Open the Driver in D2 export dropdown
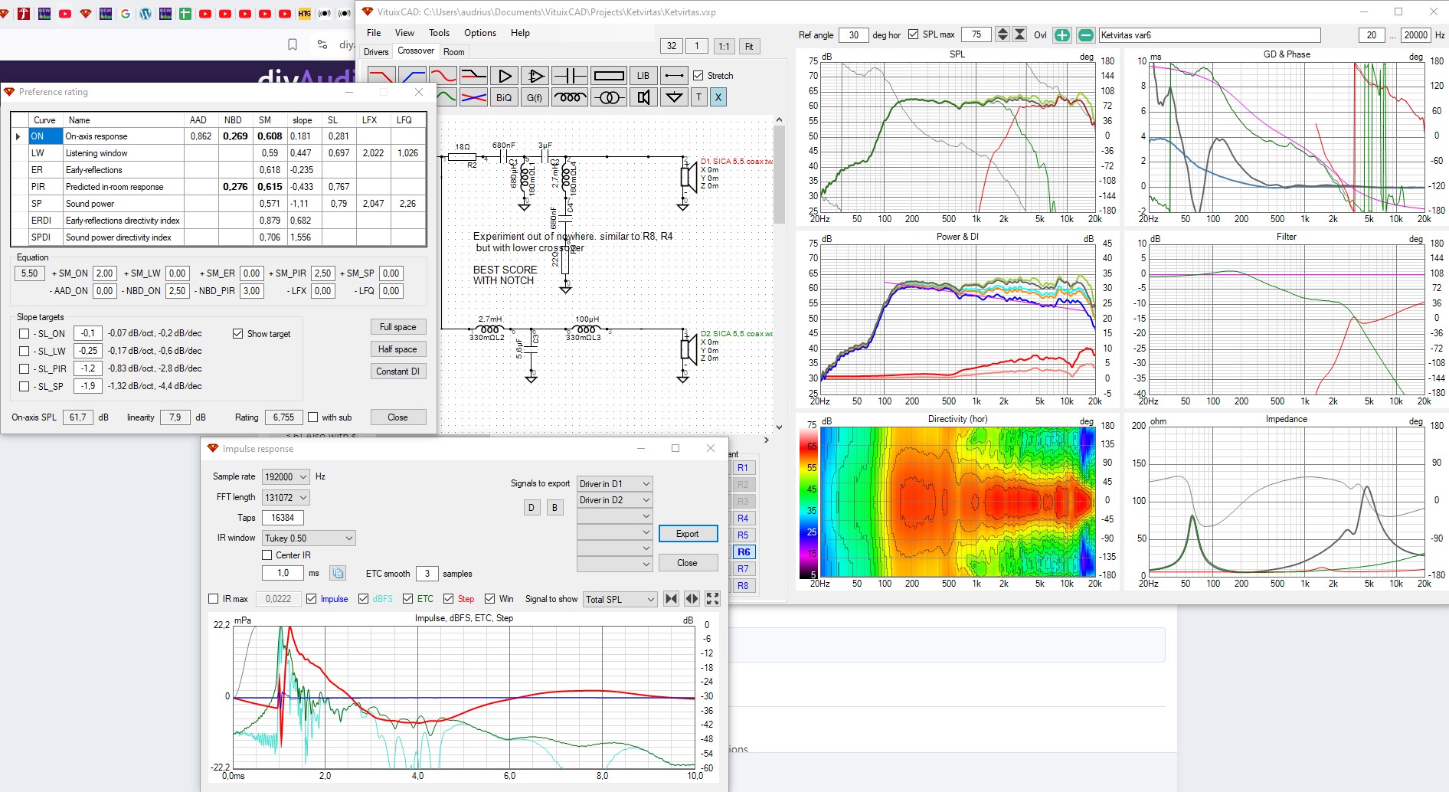1449x792 pixels. [x=614, y=500]
